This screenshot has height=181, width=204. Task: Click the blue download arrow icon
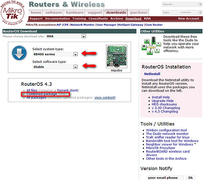19,53
